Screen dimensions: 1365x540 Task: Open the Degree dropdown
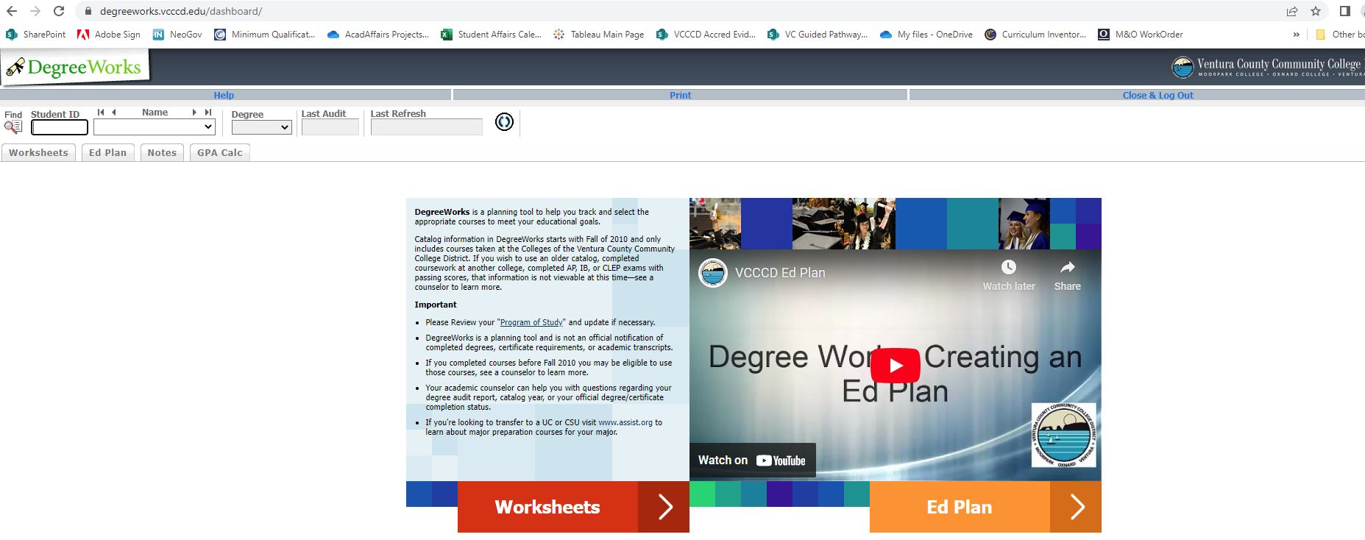[261, 127]
